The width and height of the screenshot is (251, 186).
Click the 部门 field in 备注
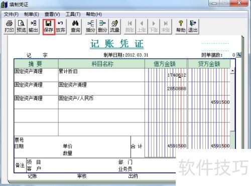(x=125, y=162)
